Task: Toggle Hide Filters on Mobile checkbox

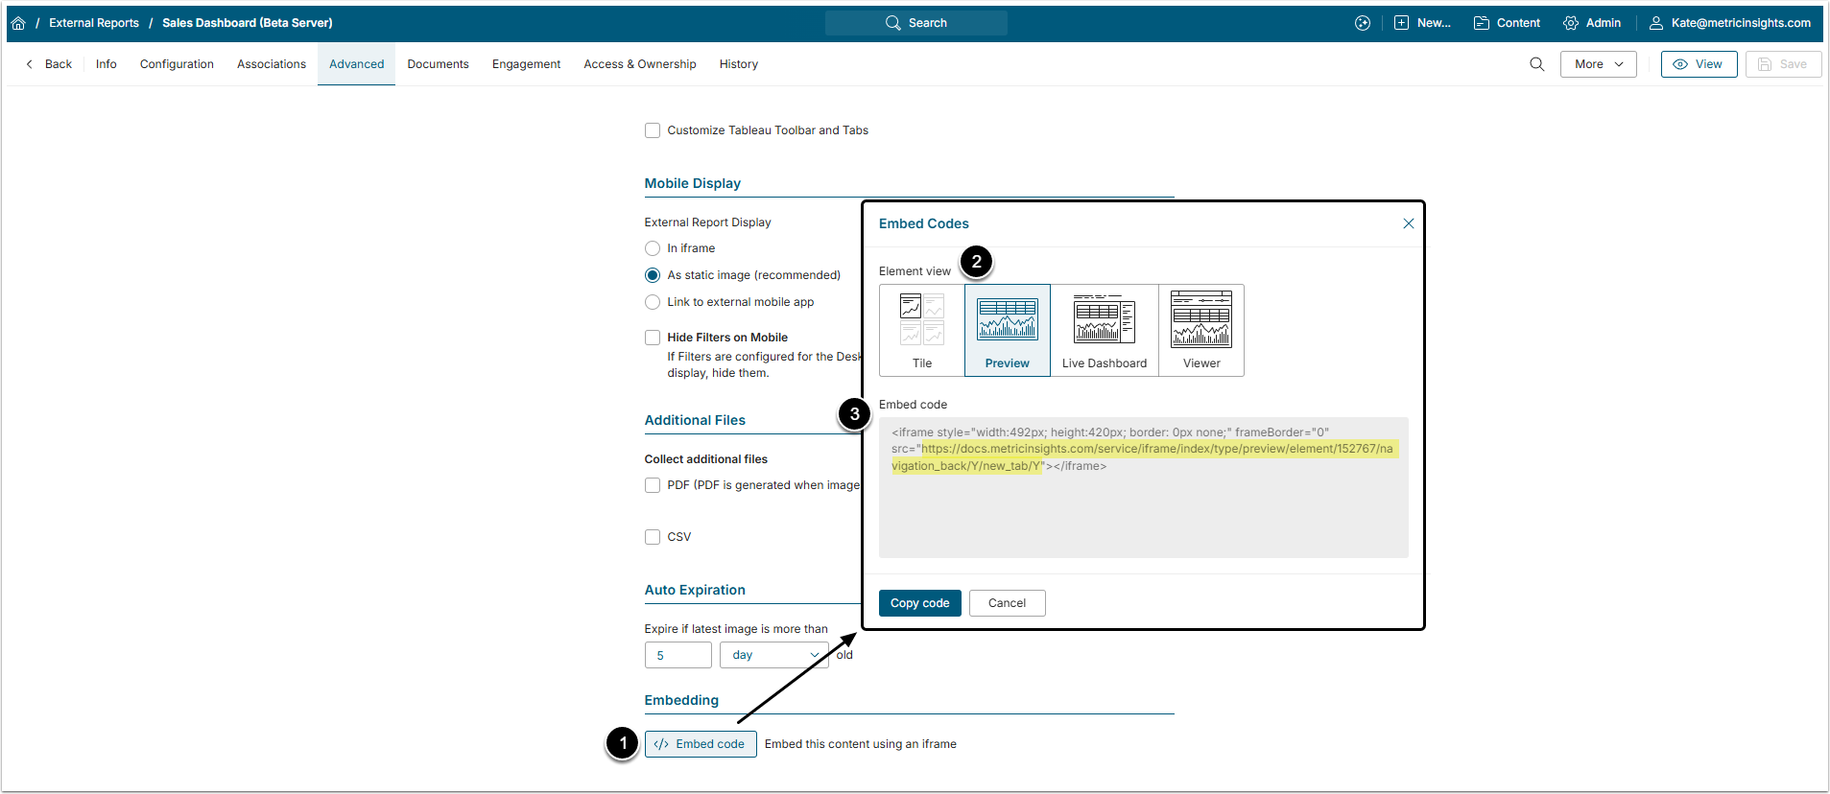Action: pyautogui.click(x=653, y=338)
